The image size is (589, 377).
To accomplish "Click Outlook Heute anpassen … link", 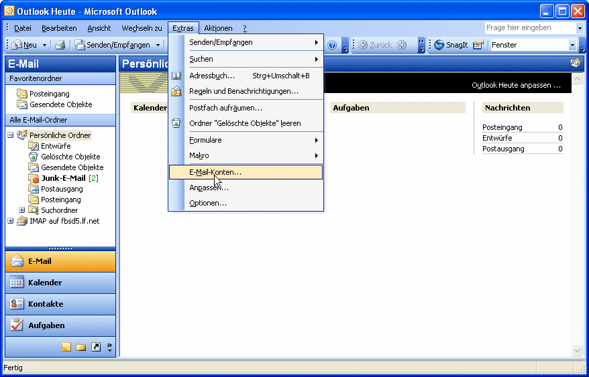I will (516, 85).
